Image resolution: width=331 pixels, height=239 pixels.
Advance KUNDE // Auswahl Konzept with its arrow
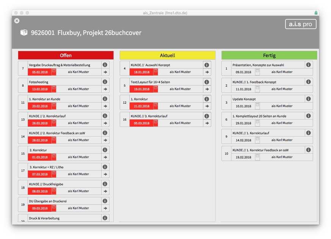pos(207,72)
